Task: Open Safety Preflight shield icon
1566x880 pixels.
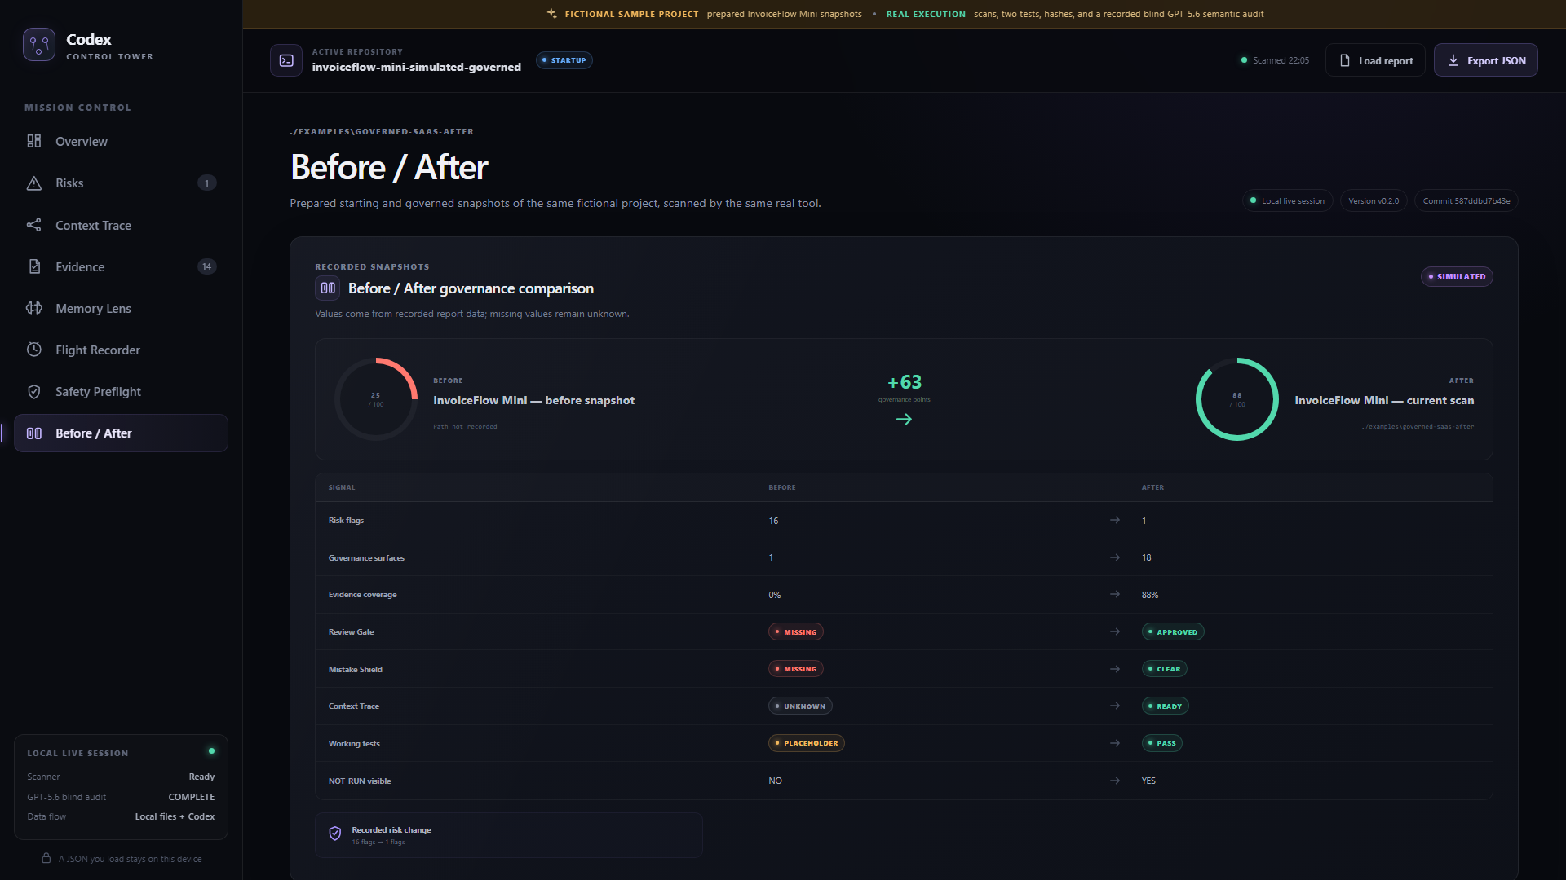Action: pos(34,392)
